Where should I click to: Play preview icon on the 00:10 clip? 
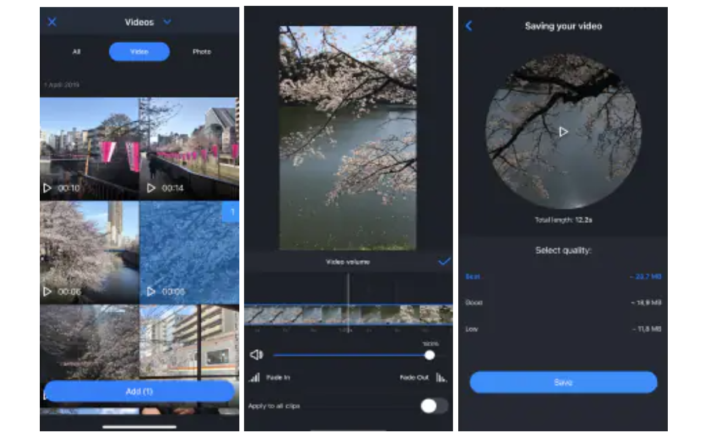(47, 188)
